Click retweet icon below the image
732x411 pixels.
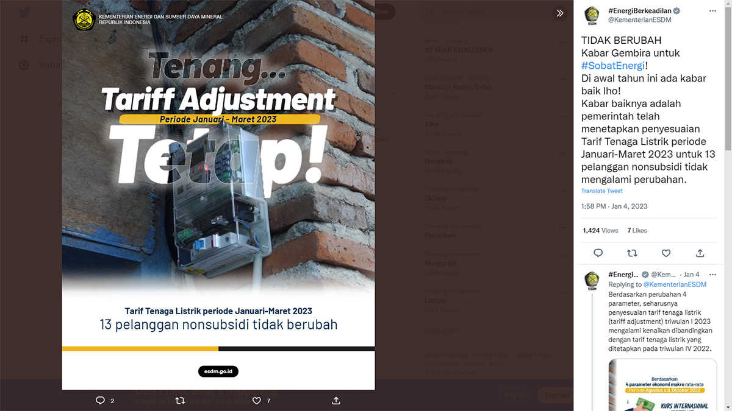[179, 401]
